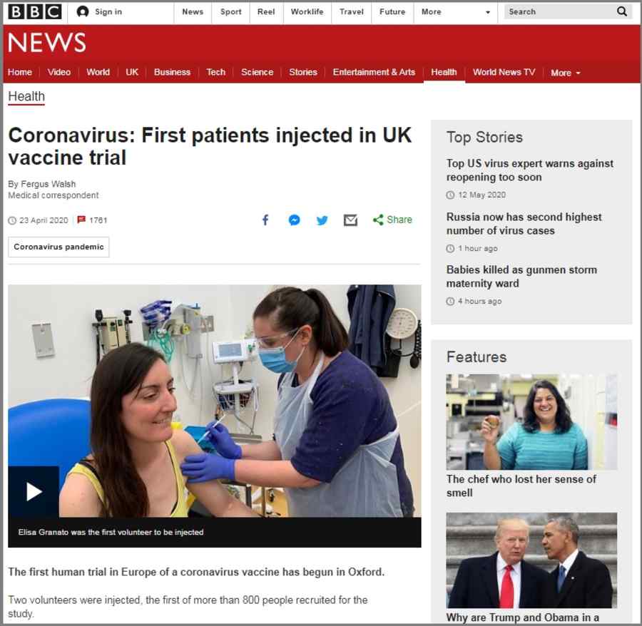Open the Coronavirus pandemic topic tag
Screen dimensions: 642x626
point(58,247)
